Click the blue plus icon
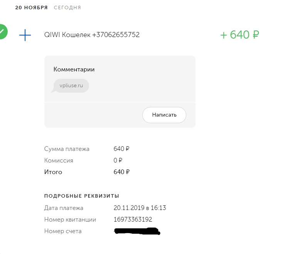 tap(25, 35)
